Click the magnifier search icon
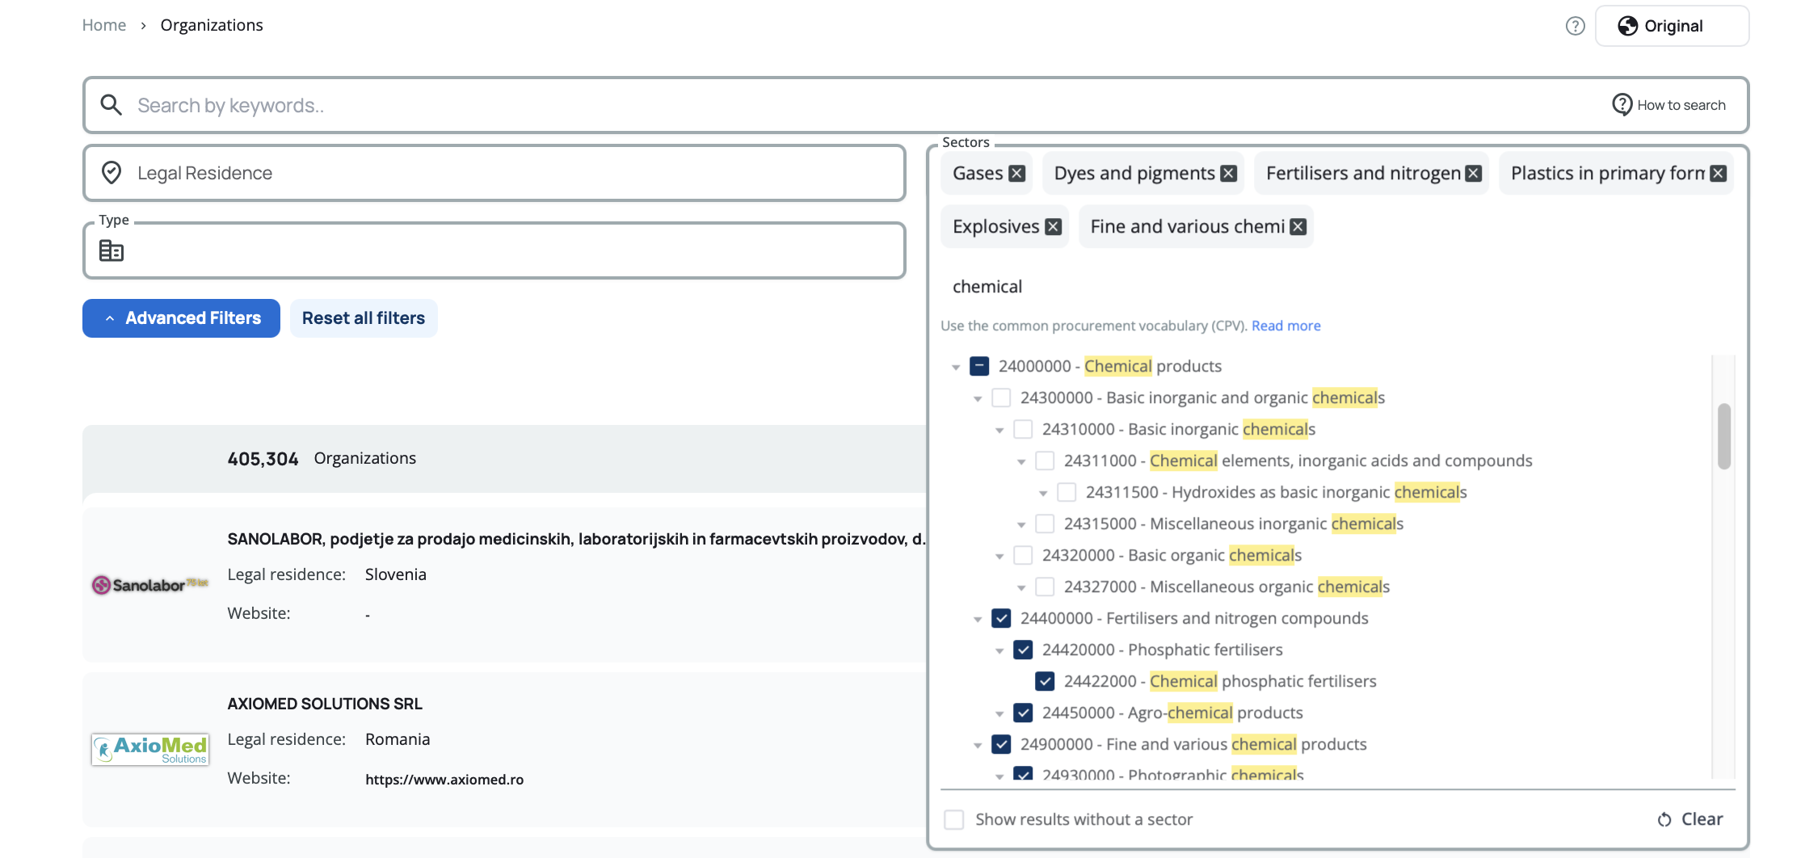 pos(111,105)
